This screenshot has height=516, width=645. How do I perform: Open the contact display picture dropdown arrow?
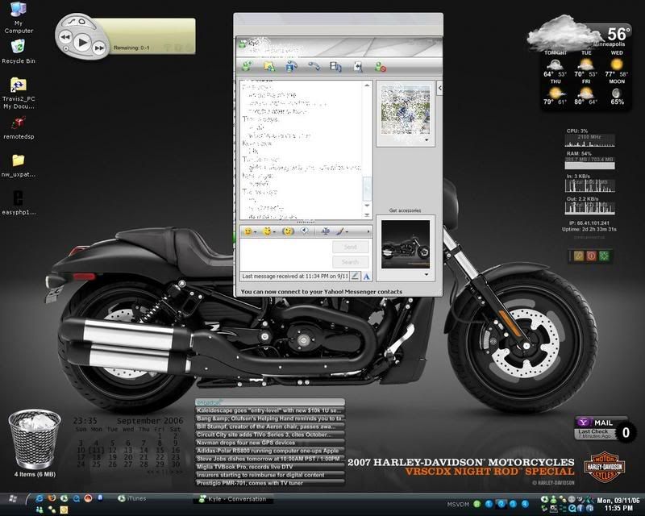pyautogui.click(x=427, y=139)
